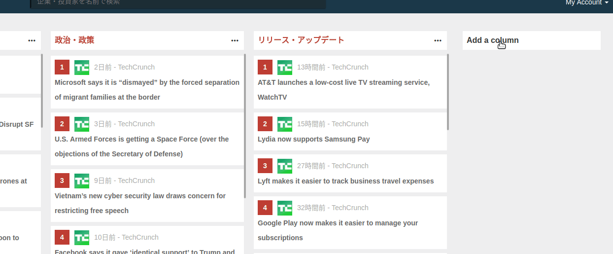Viewport: 613px width, 254px height.
Task: Open options menu for リリース・アップデート column
Action: pos(438,40)
